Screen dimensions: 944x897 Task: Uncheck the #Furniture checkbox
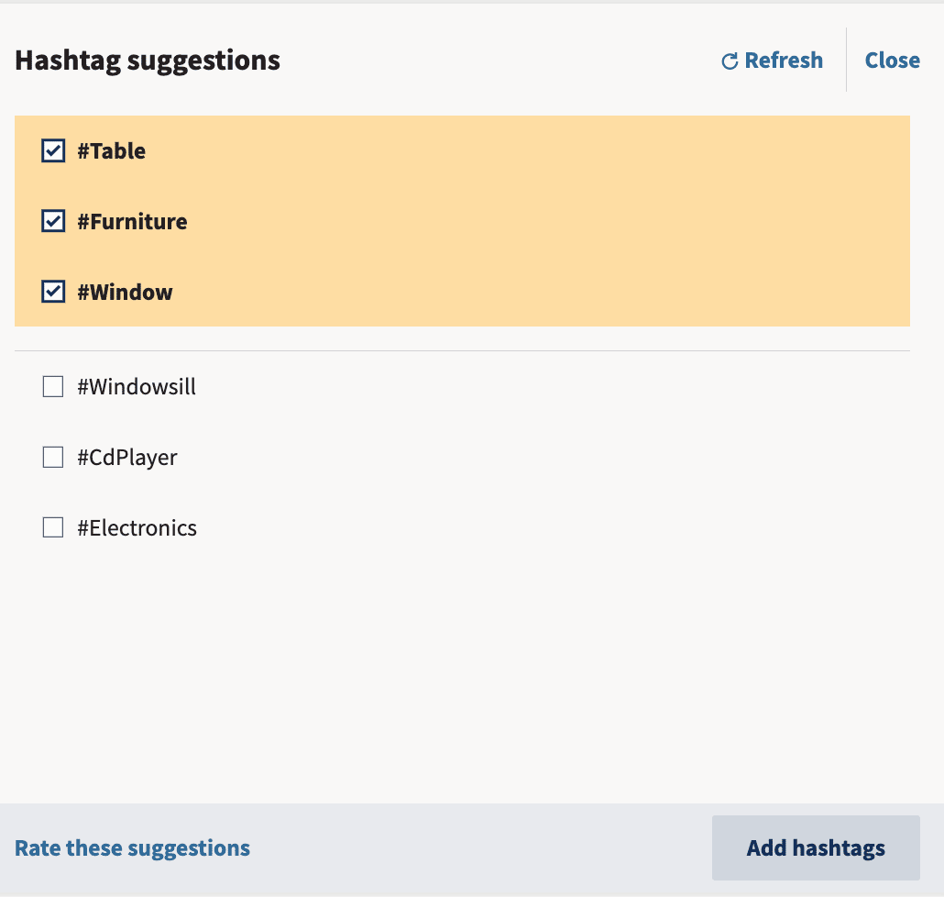point(53,221)
